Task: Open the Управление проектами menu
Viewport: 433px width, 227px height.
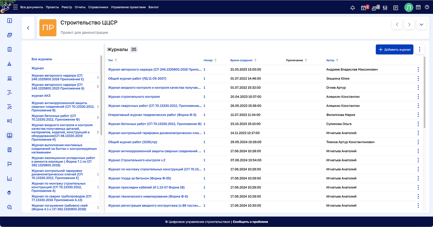Action: [128, 7]
